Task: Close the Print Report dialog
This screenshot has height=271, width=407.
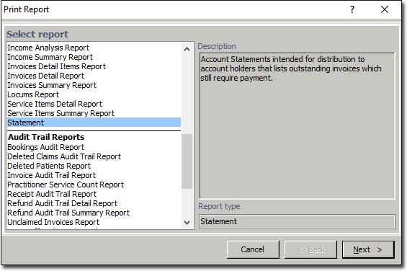Action: (x=385, y=9)
